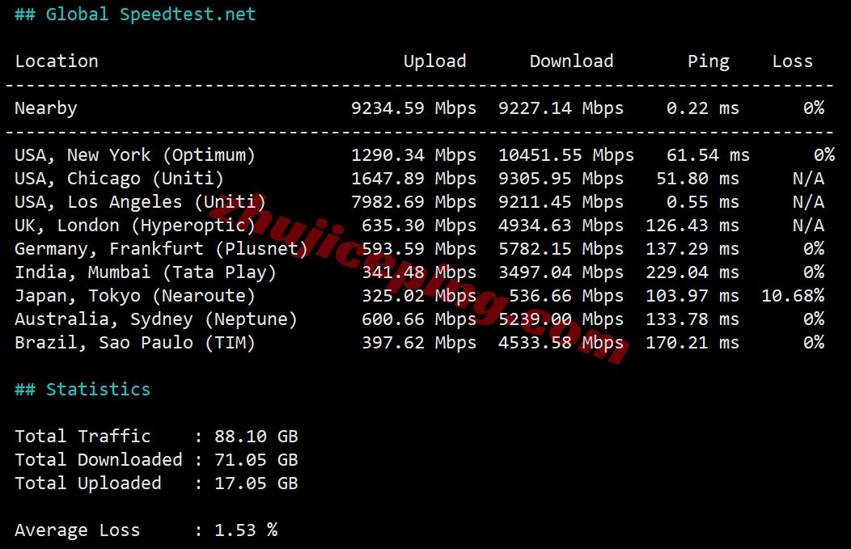Screen dimensions: 851x549
Task: Click the USA, Los Angeles (Uniti) entry
Action: pyautogui.click(x=140, y=202)
